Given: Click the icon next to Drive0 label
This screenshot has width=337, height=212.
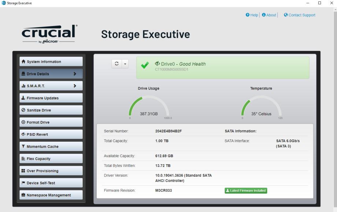Looking at the screenshot, I should point(157,63).
